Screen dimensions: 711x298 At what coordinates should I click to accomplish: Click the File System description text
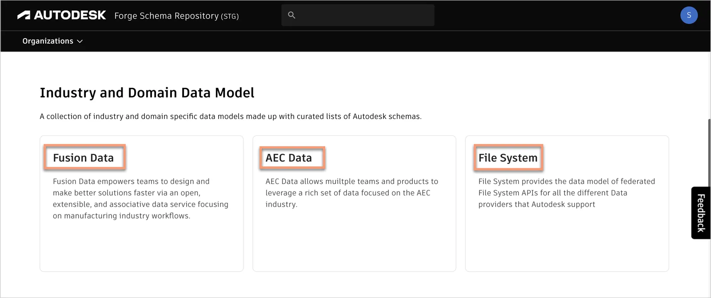click(x=567, y=193)
